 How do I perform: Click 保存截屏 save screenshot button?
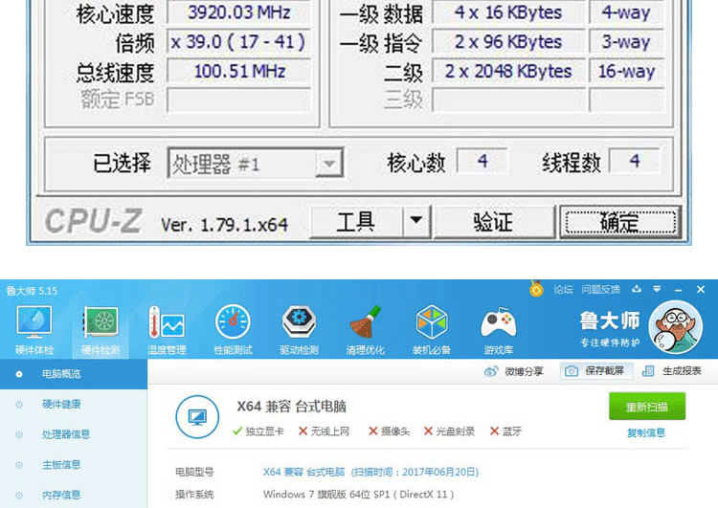point(596,370)
